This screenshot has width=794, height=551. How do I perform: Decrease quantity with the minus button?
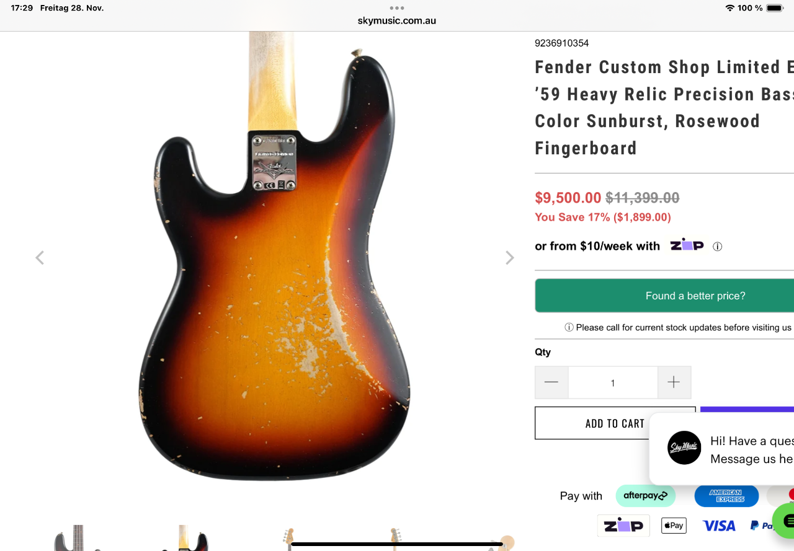(551, 382)
